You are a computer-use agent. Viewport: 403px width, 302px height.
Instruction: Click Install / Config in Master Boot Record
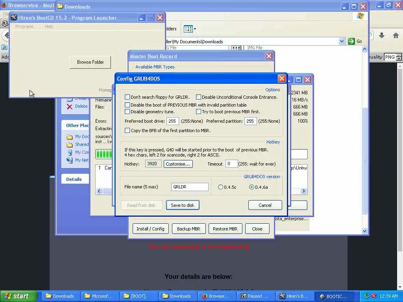click(x=150, y=229)
